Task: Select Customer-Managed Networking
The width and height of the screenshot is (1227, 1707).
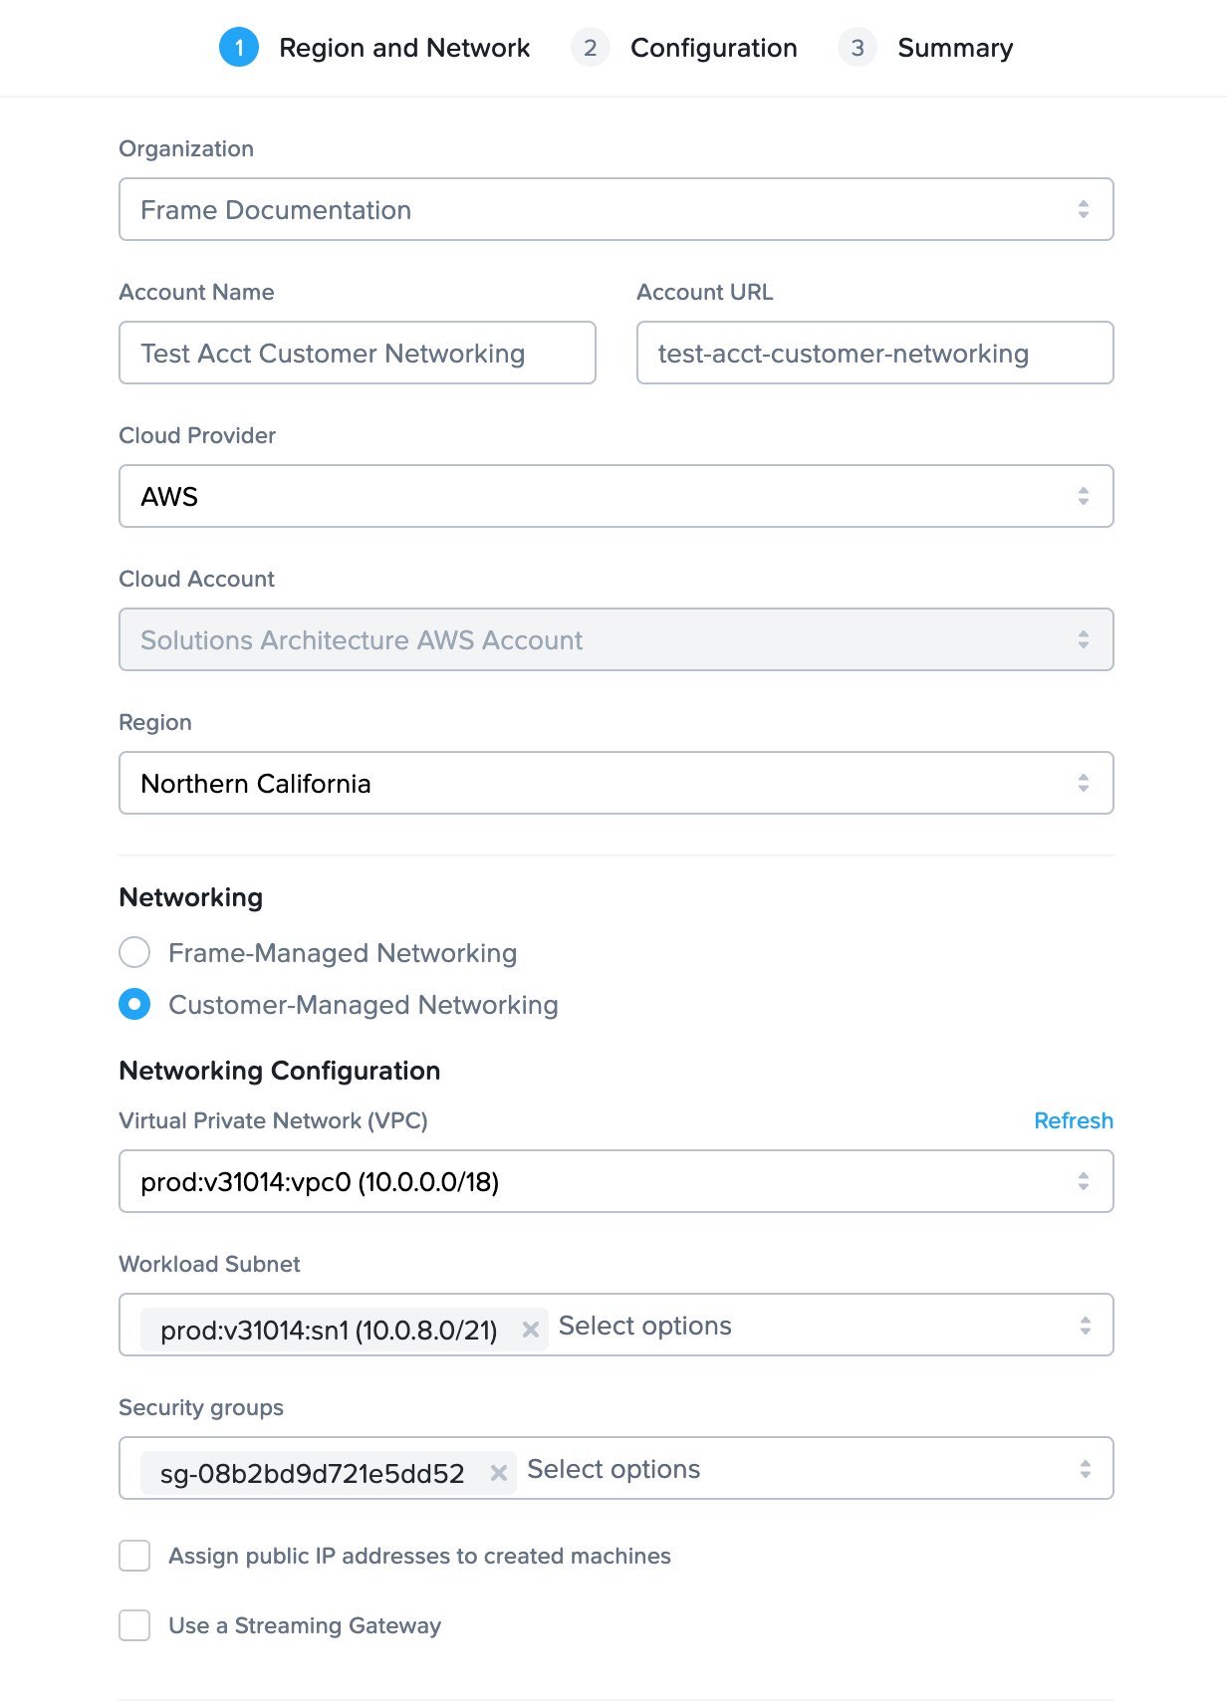Action: pyautogui.click(x=133, y=1005)
